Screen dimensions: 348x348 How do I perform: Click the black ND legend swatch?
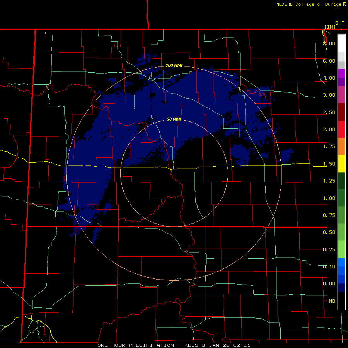(x=341, y=301)
